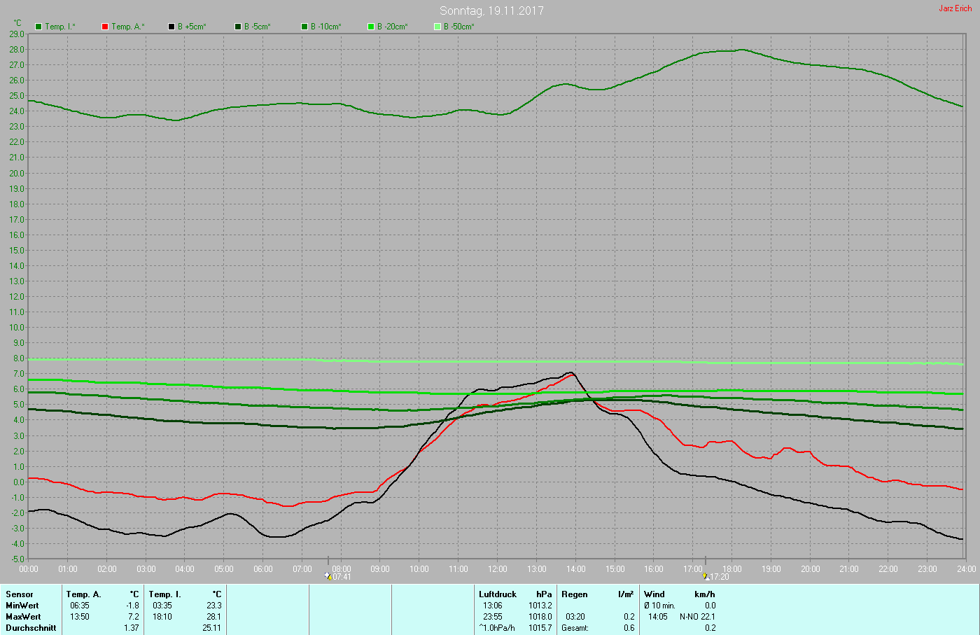Click the 'hPa' unit label
This screenshot has height=635, width=980.
[544, 594]
